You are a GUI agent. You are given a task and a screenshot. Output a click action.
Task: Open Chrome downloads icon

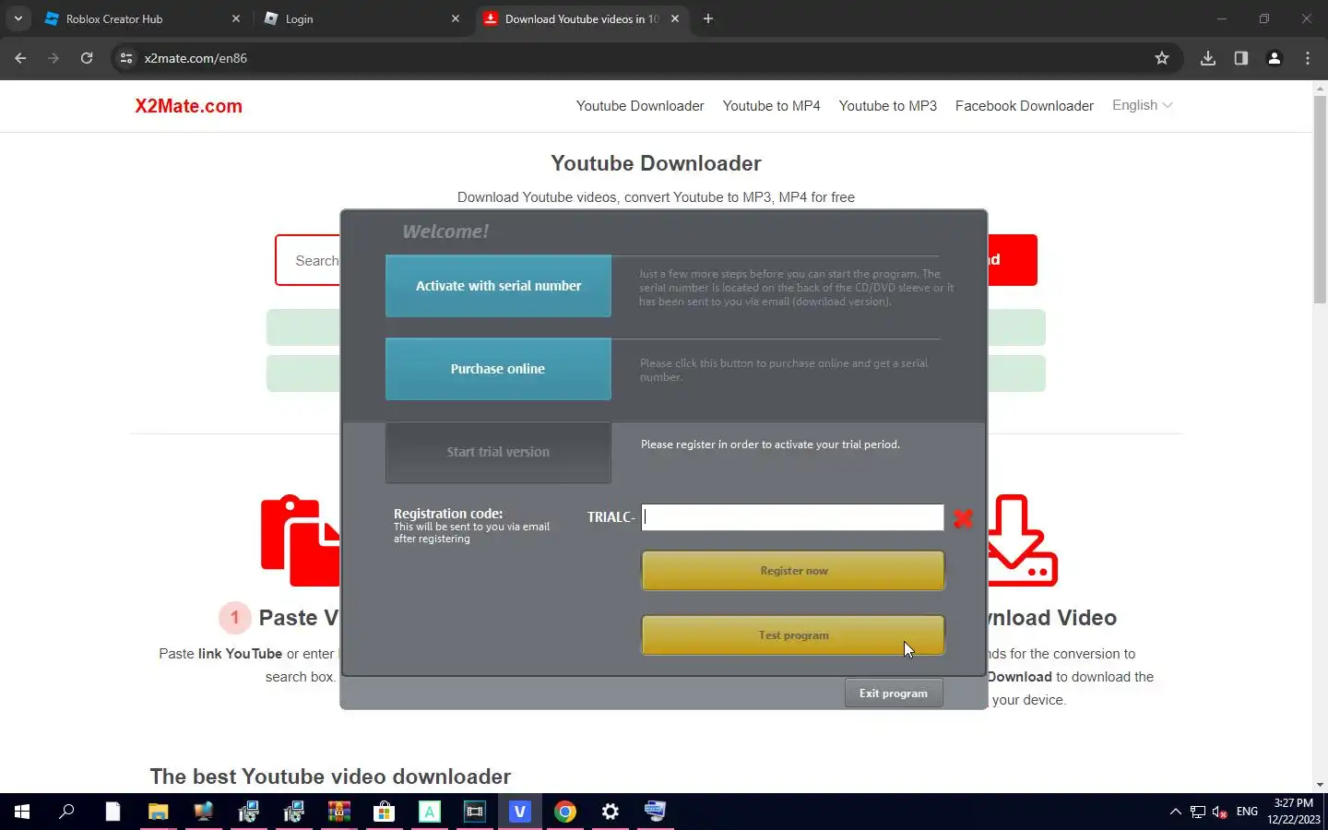point(1208,58)
